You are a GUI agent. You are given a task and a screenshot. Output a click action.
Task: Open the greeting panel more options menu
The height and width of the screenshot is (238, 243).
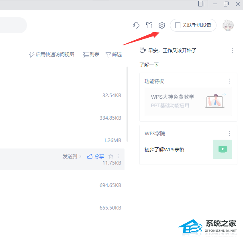tap(233, 50)
